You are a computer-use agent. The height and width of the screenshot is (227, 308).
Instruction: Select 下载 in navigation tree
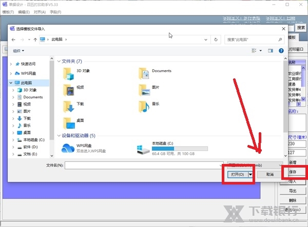[27, 118]
